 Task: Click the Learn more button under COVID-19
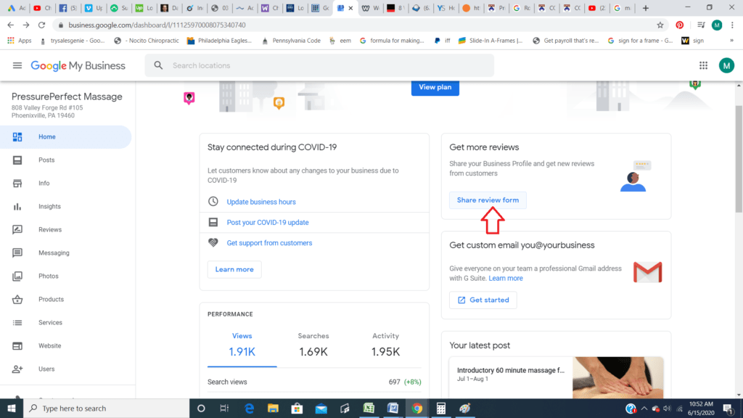click(234, 269)
